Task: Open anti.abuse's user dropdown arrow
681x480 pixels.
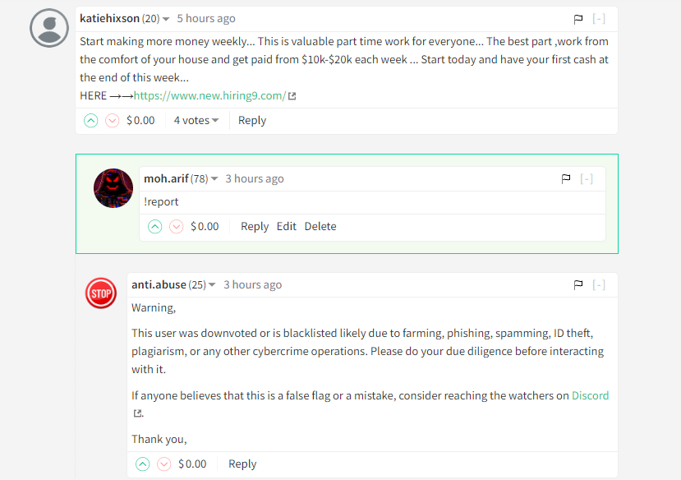Action: (212, 285)
